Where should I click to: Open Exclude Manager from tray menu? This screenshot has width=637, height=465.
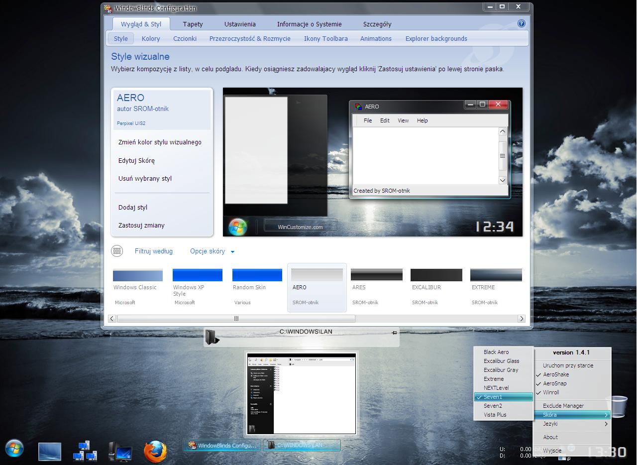tap(572, 406)
